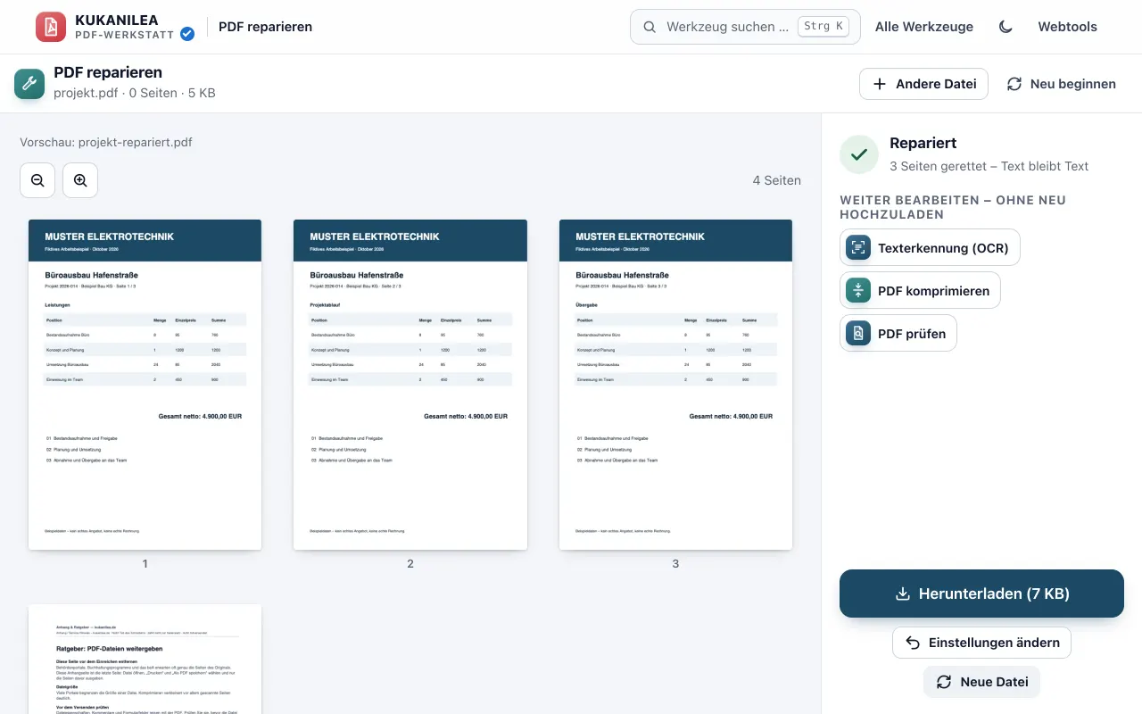Click the document inspect icon on PDF prüfen
This screenshot has height=714, width=1142.
(858, 333)
